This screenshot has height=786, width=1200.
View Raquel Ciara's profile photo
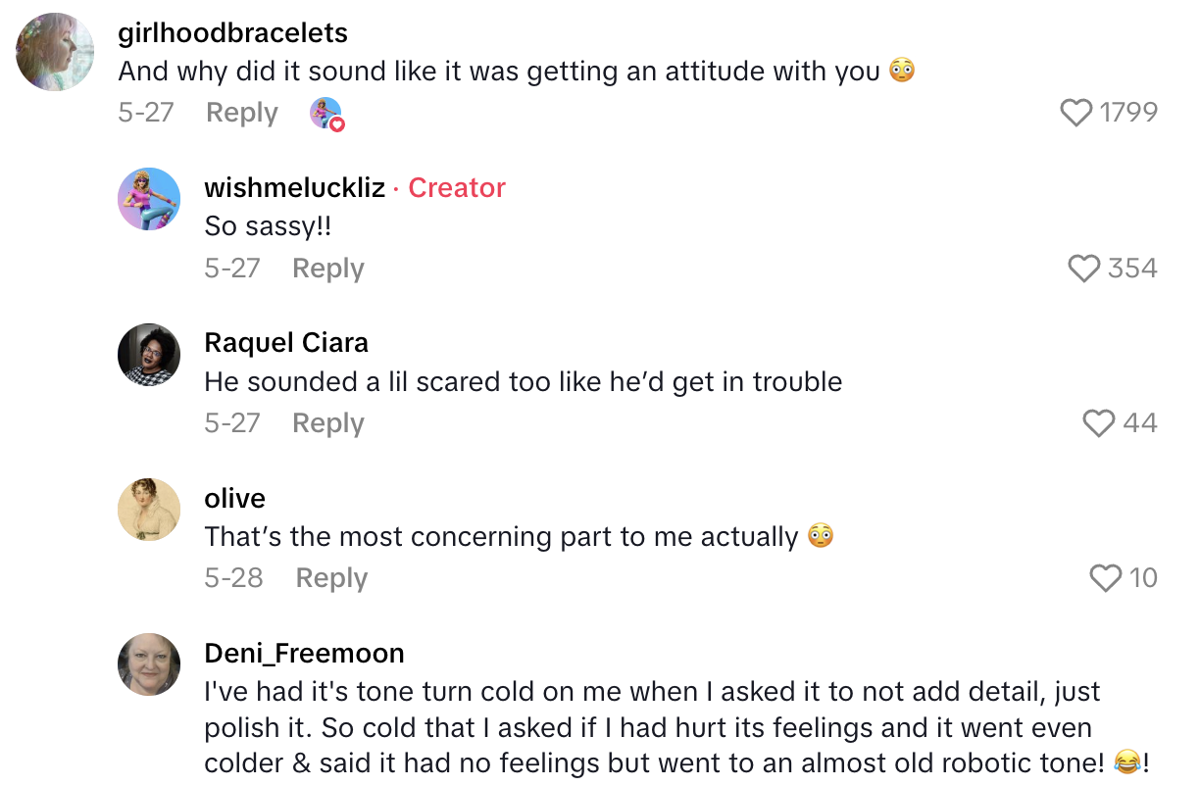click(149, 355)
